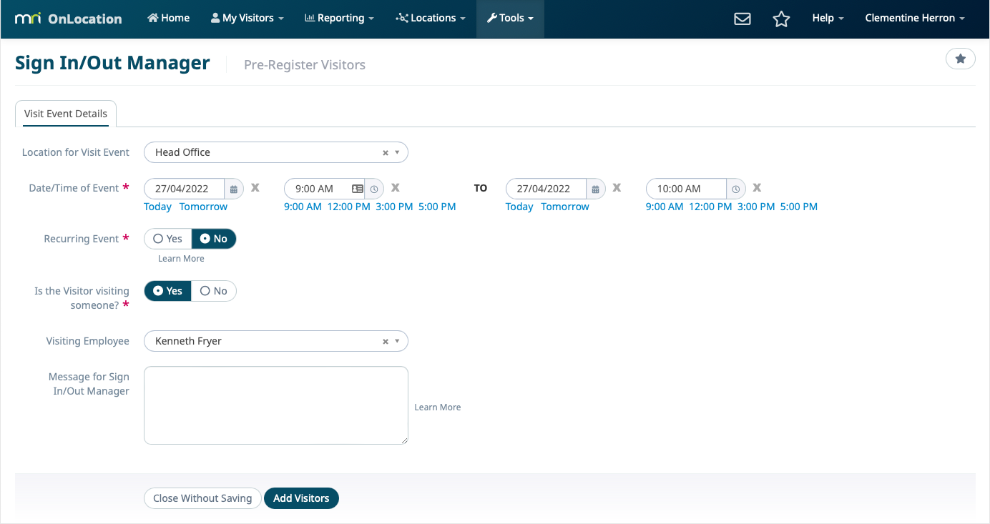Expand Location for Visit Event dropdown
The image size is (990, 524).
pos(398,152)
